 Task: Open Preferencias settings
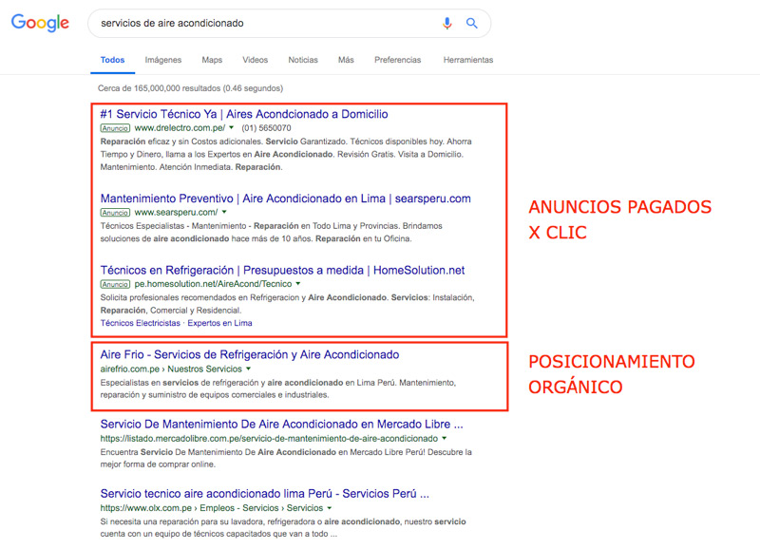point(397,60)
